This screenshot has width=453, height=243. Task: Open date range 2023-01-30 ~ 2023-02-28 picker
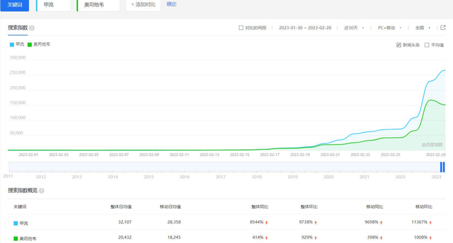point(305,28)
